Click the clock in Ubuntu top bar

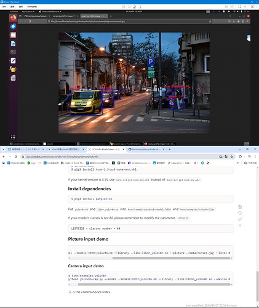(x=134, y=12)
